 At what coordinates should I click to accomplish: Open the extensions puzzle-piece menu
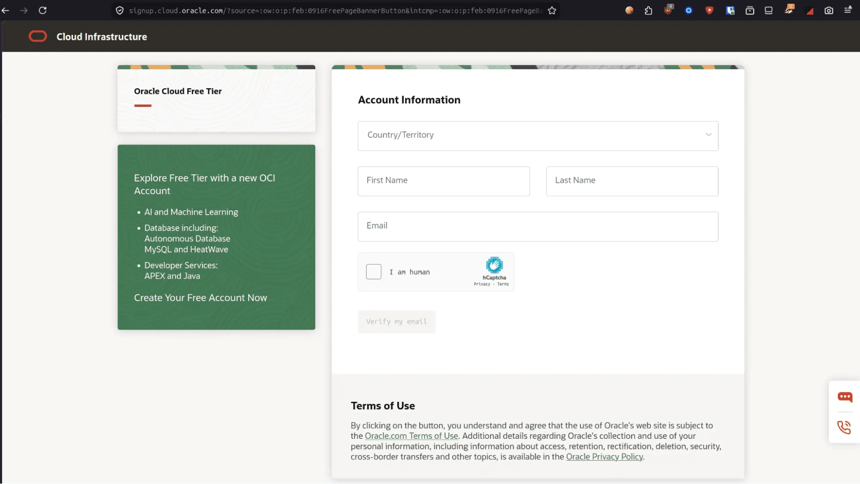pyautogui.click(x=648, y=10)
